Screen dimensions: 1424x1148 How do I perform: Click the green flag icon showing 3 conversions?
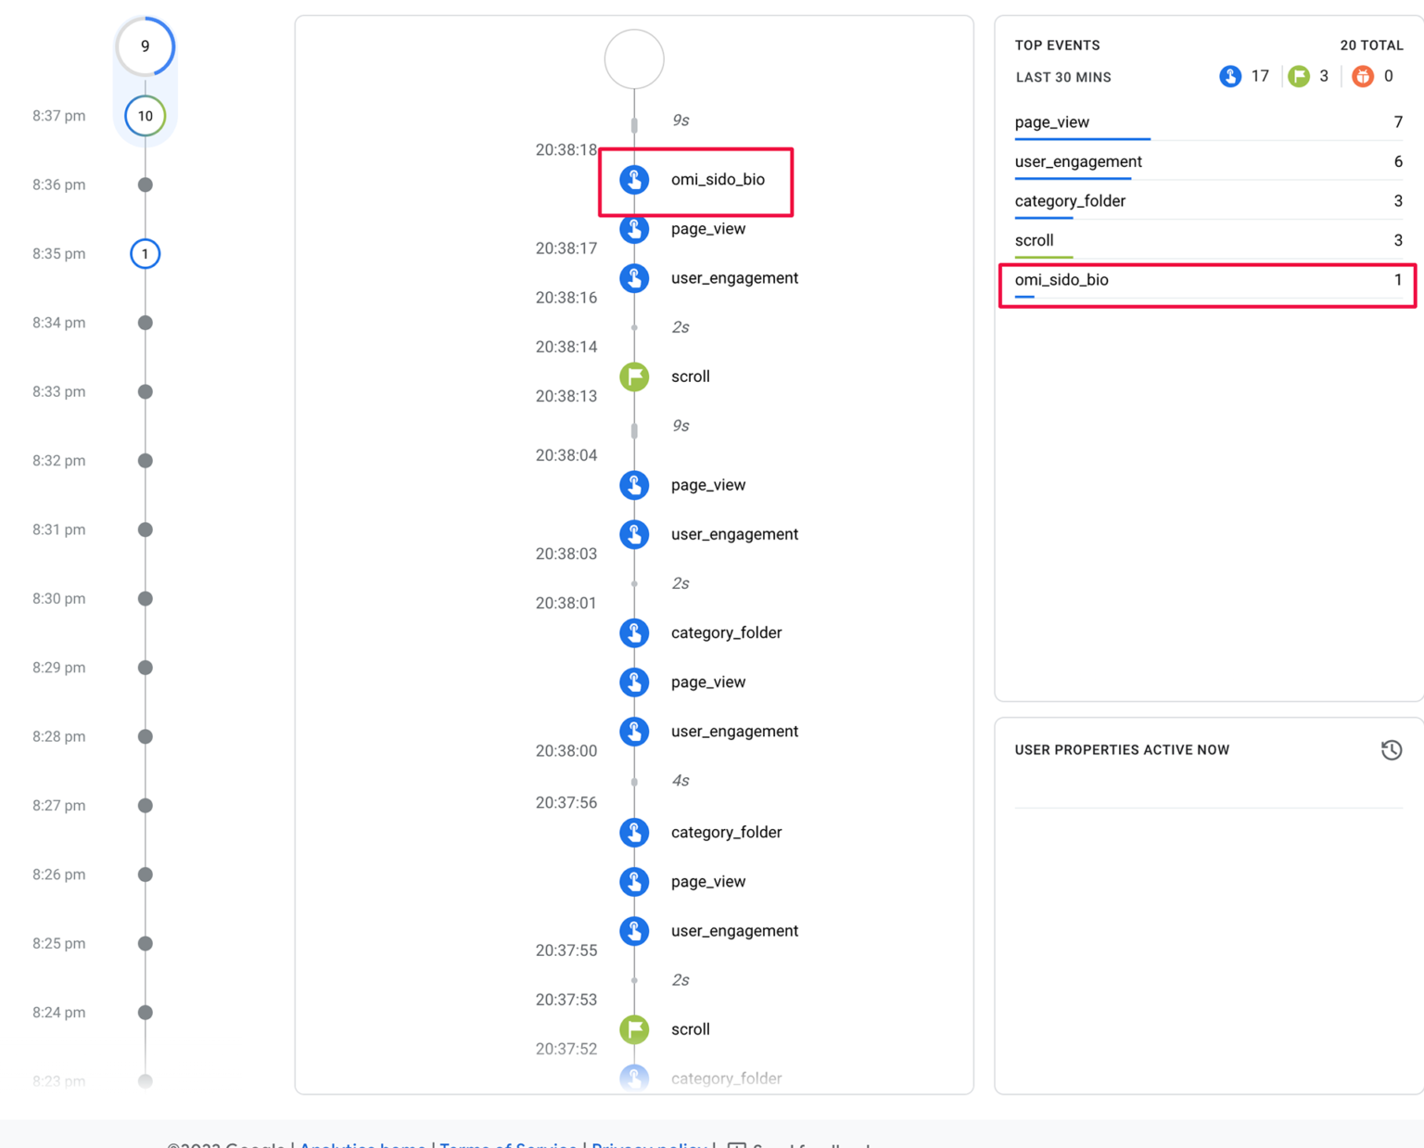[x=1299, y=76]
